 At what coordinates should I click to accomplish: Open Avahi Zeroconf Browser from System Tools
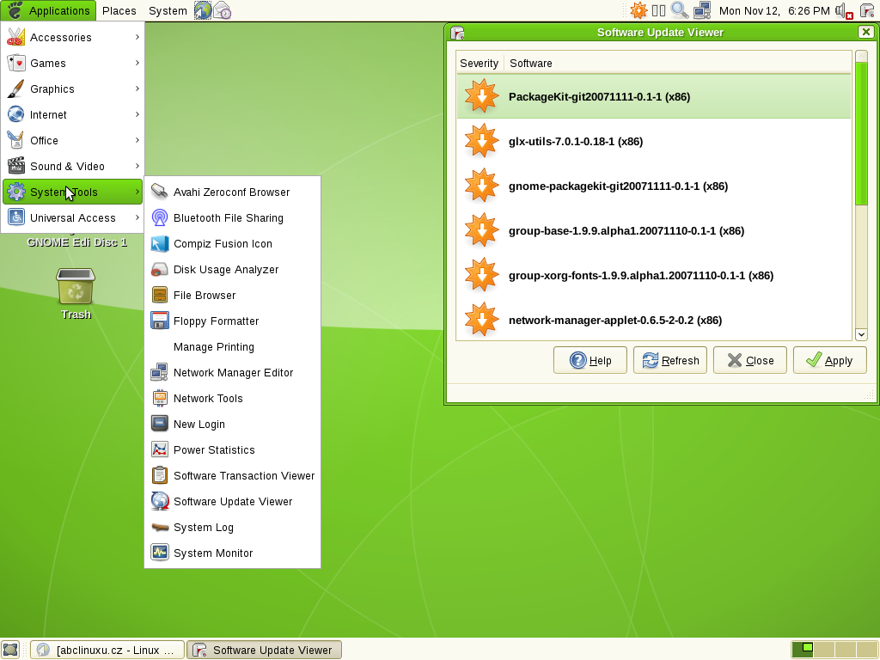point(232,192)
